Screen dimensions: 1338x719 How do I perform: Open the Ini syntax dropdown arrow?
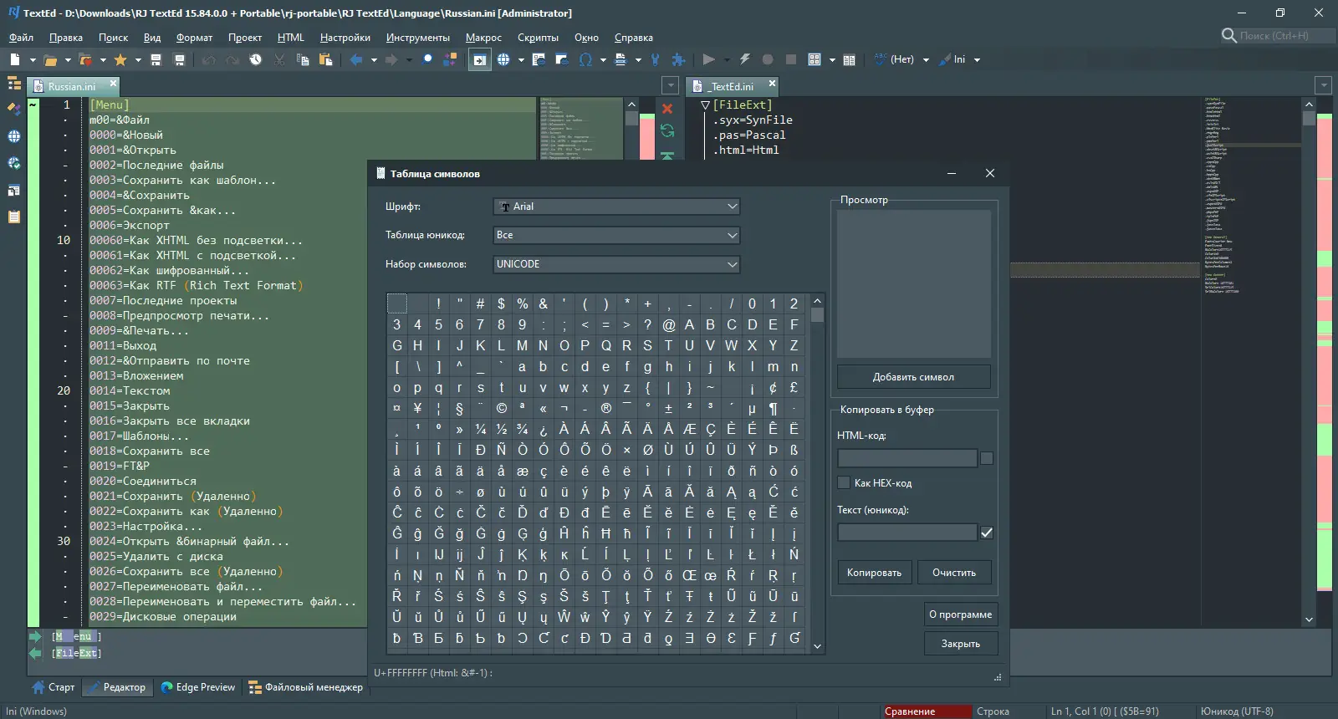(x=977, y=59)
